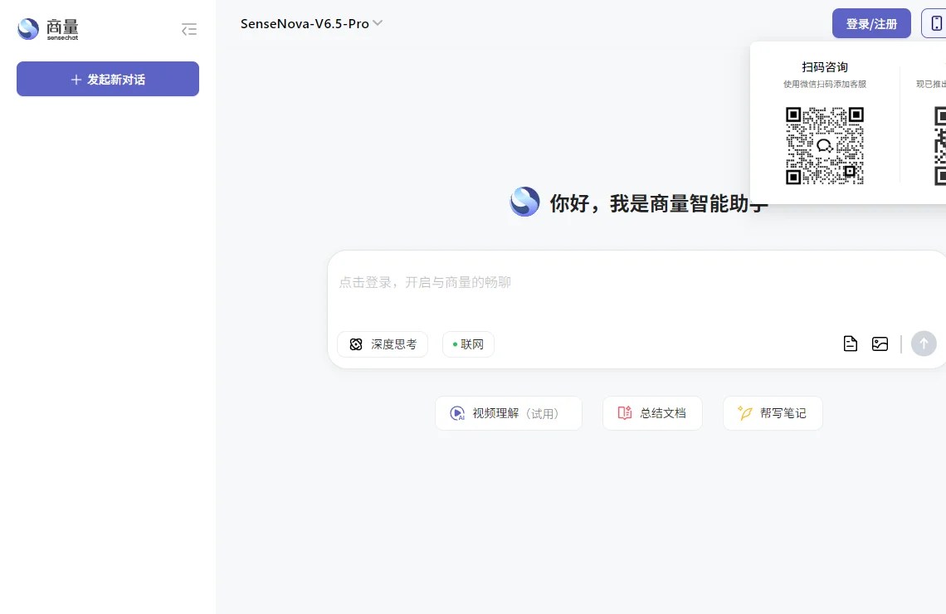The height and width of the screenshot is (614, 946).
Task: Choose 总结文档 summarize document shortcut
Action: tap(652, 413)
